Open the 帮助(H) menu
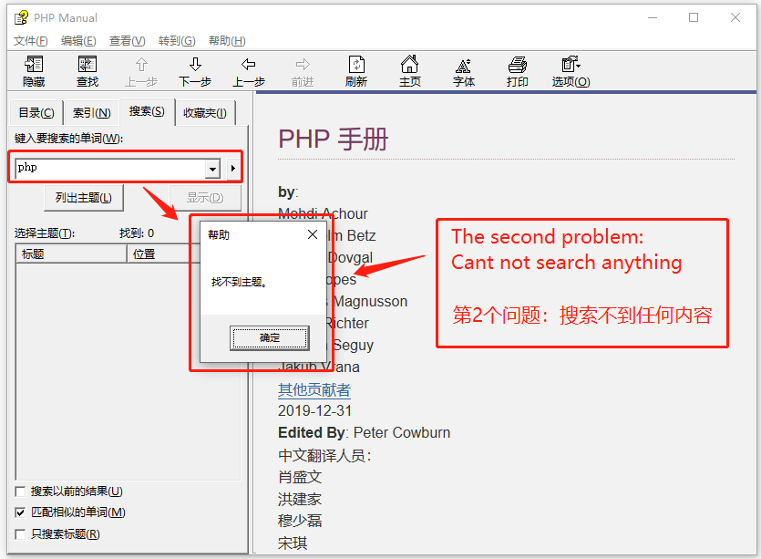Image resolution: width=761 pixels, height=559 pixels. coord(227,41)
